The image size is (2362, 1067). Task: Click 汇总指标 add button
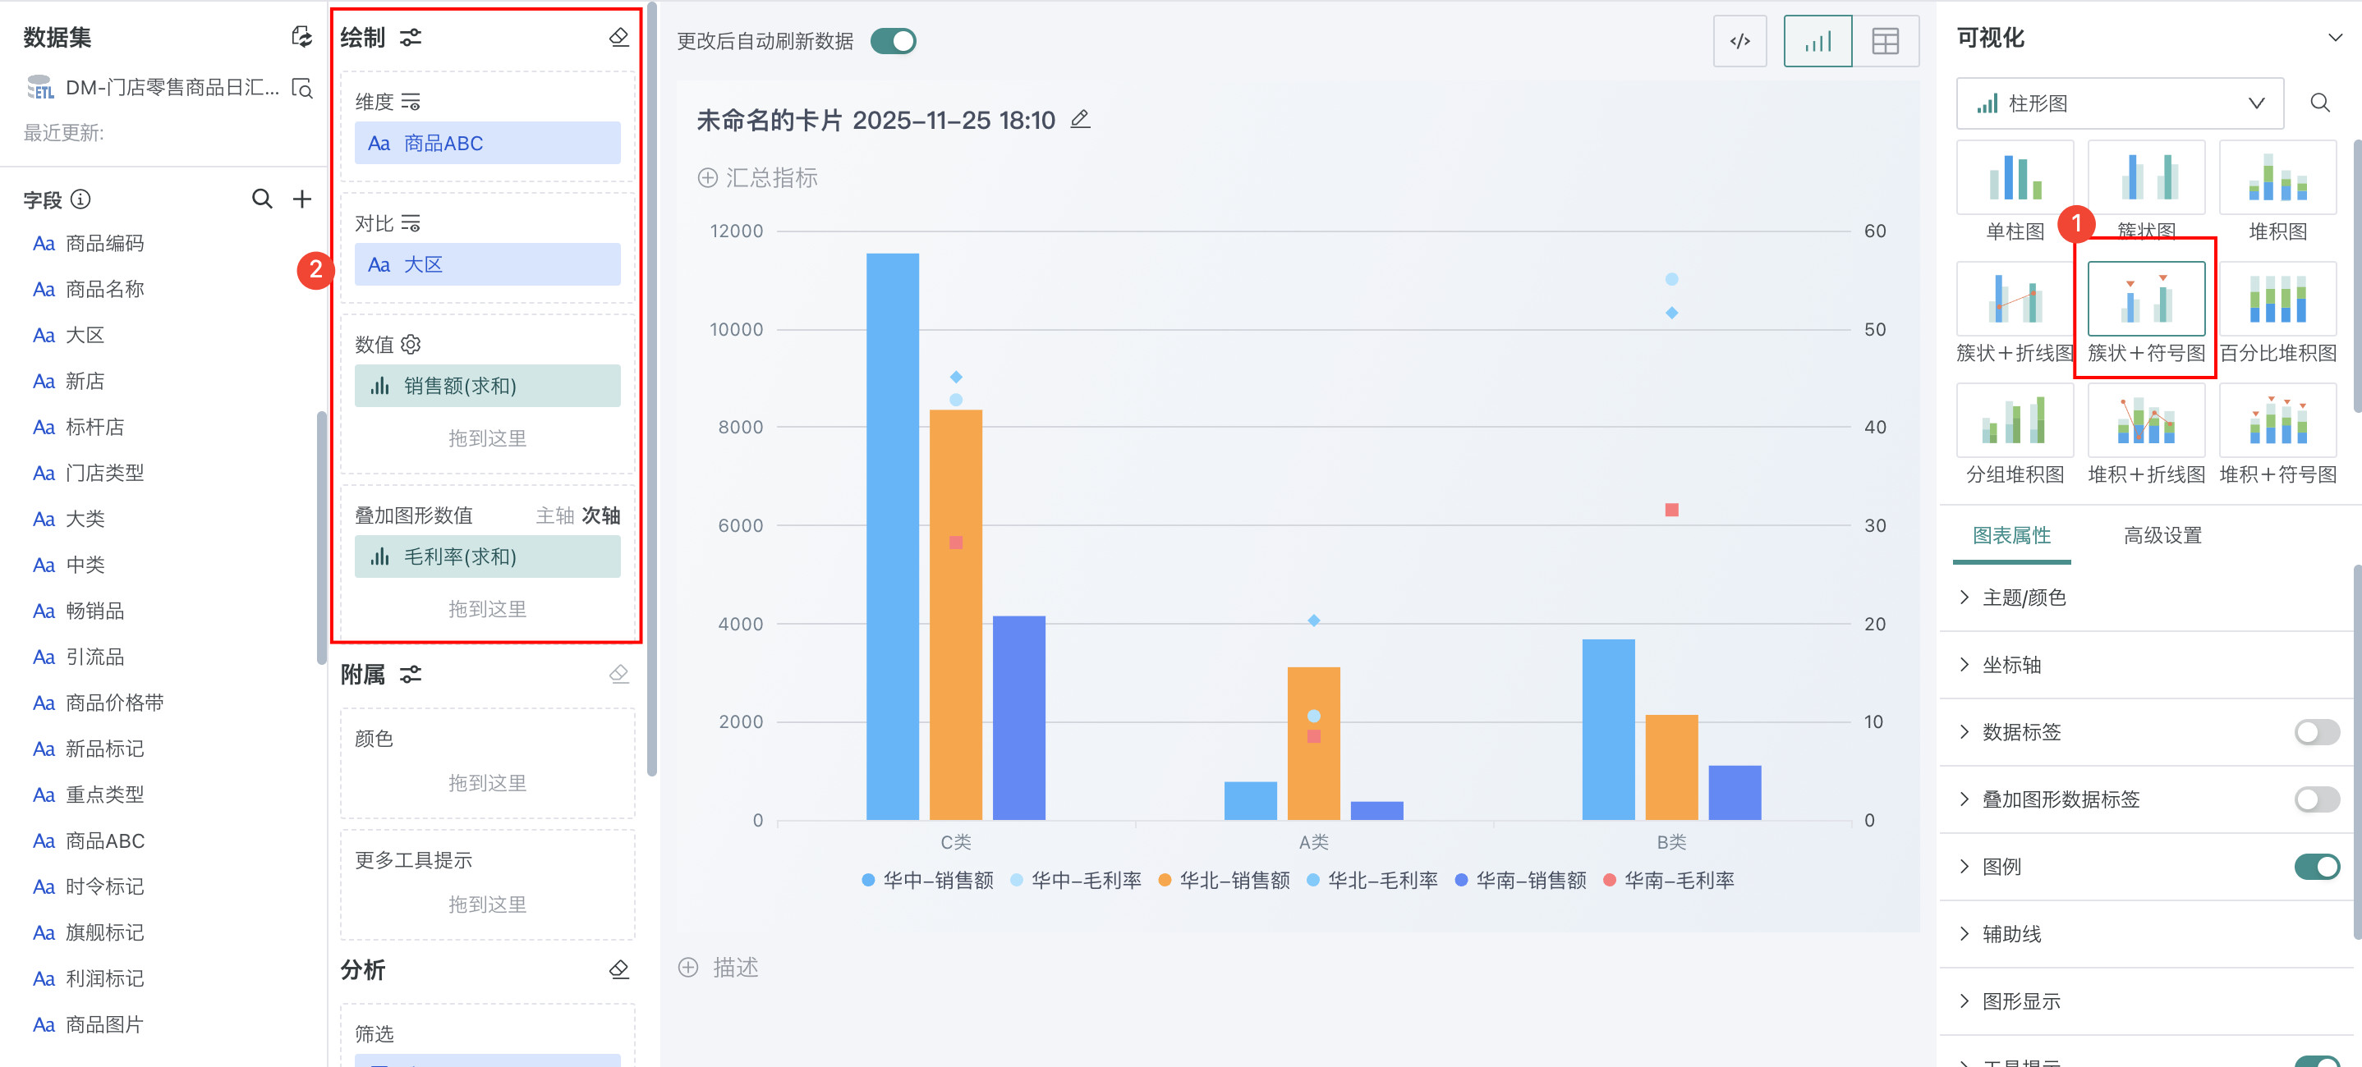(757, 178)
